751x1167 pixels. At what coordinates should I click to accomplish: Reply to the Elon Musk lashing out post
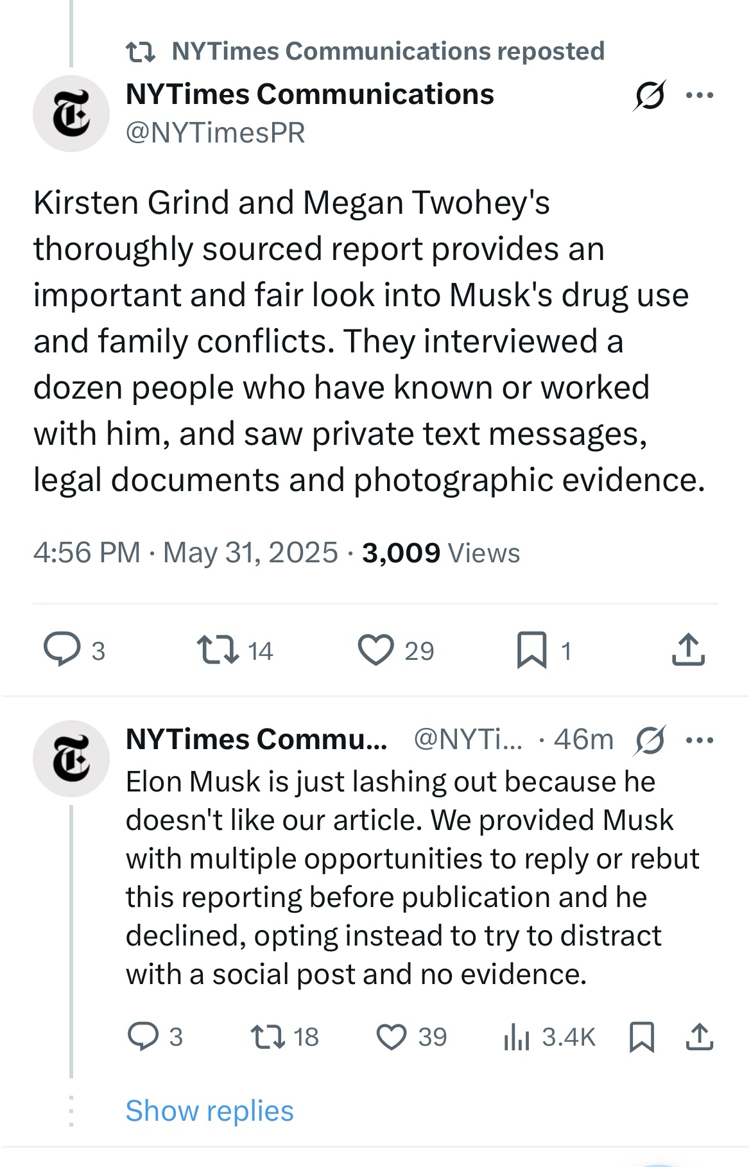[142, 1036]
